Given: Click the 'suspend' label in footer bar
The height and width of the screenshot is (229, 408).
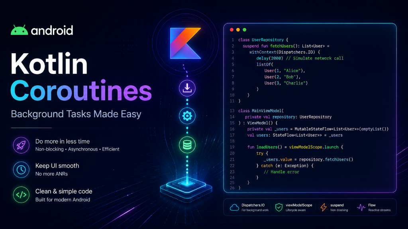Looking at the screenshot, I should click(337, 205).
